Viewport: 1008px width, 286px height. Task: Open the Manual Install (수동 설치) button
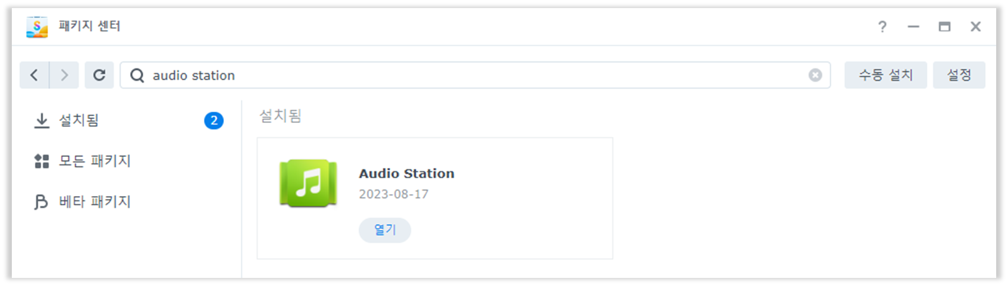click(885, 75)
